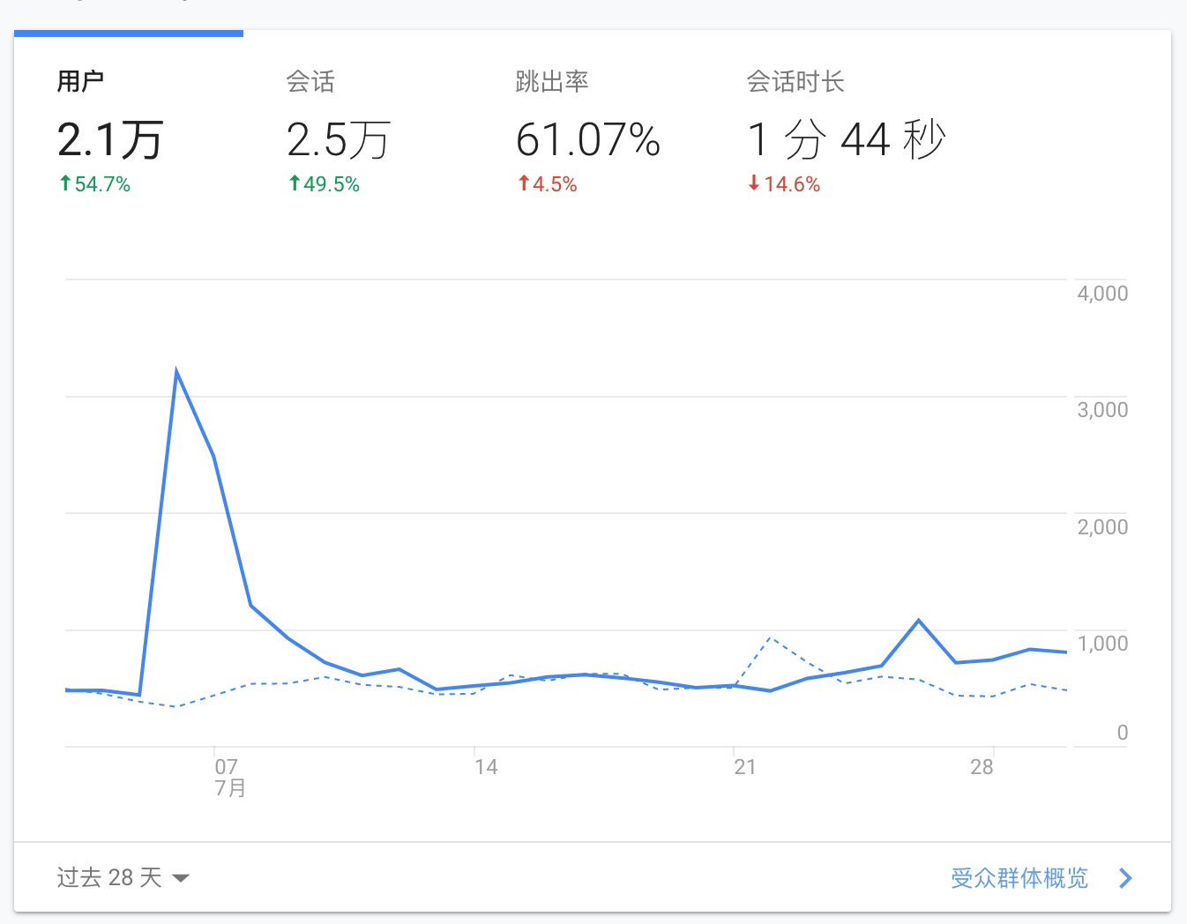Click the chevron next to 受众群体概览

[1124, 877]
